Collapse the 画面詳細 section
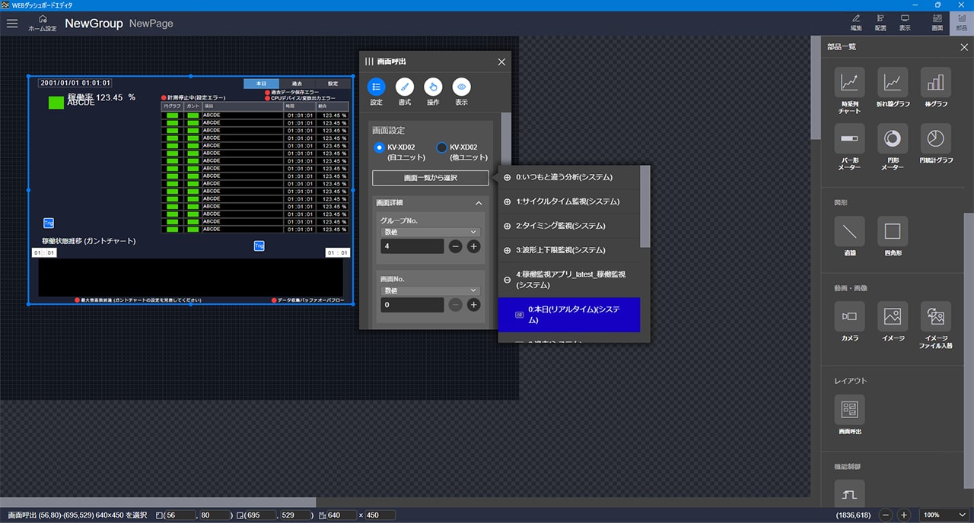The height and width of the screenshot is (523, 974). [x=479, y=204]
